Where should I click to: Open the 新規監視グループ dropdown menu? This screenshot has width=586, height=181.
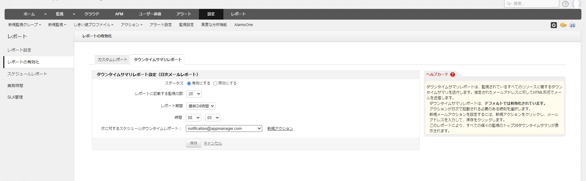[x=25, y=25]
